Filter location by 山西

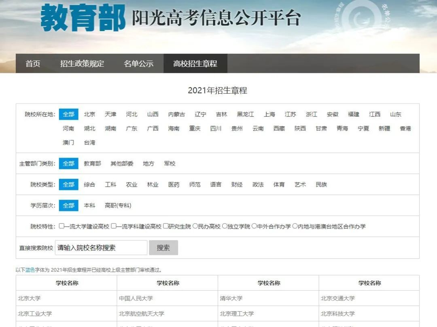click(153, 114)
